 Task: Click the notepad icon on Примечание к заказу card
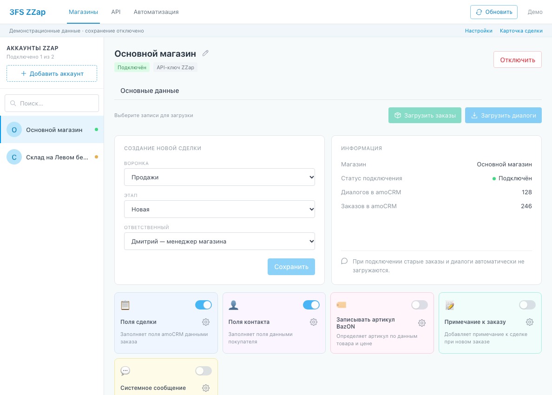pos(450,305)
